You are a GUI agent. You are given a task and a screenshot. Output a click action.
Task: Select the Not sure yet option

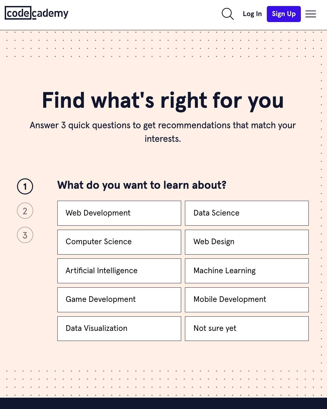coord(247,329)
